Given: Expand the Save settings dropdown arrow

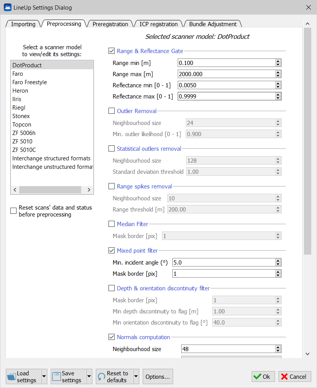Looking at the screenshot, I should 89,377.
